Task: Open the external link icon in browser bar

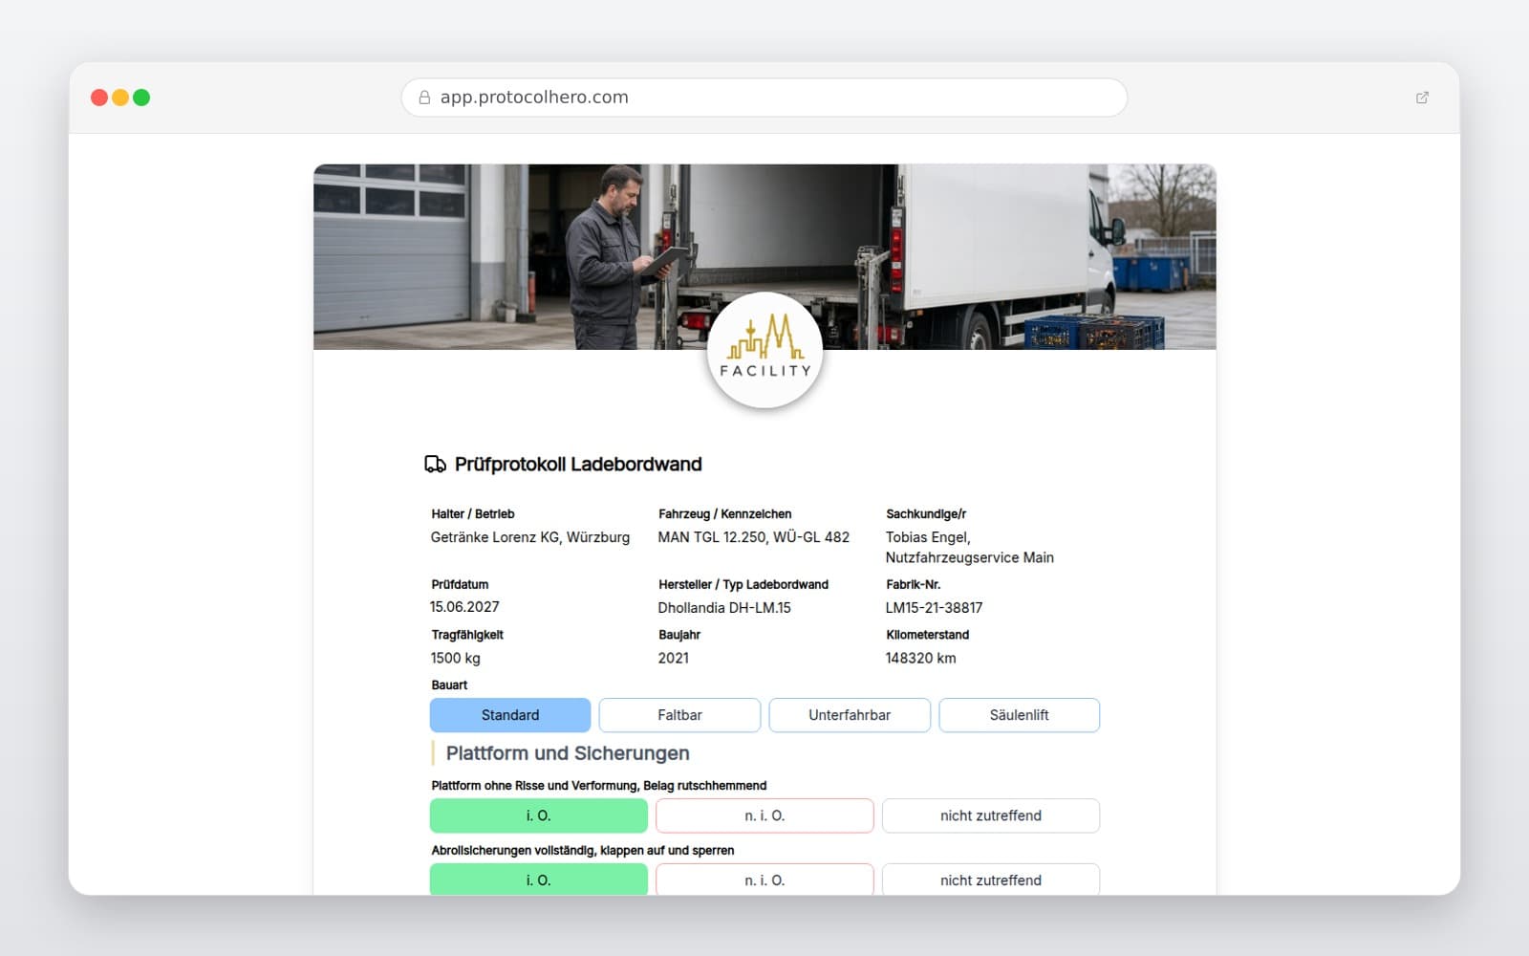Action: coord(1422,98)
